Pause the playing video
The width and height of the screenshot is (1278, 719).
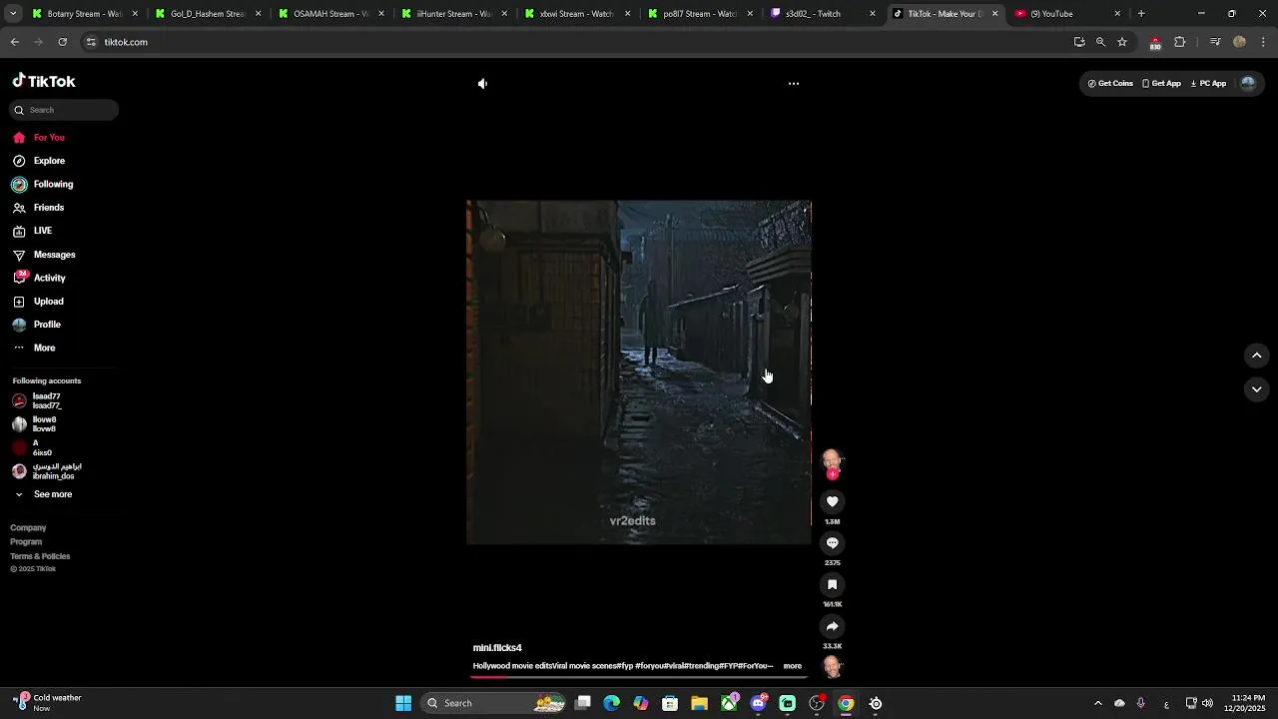(639, 372)
